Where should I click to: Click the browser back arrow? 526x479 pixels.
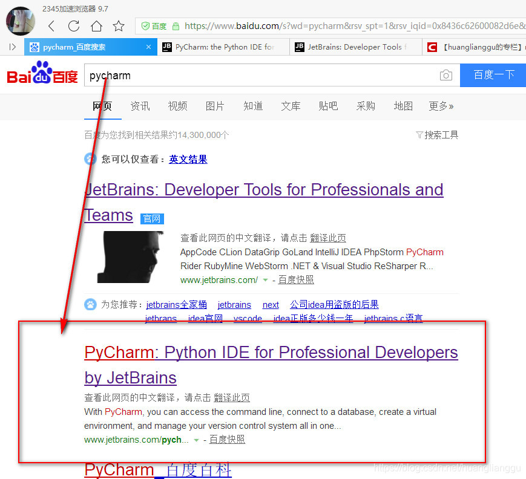pos(51,26)
